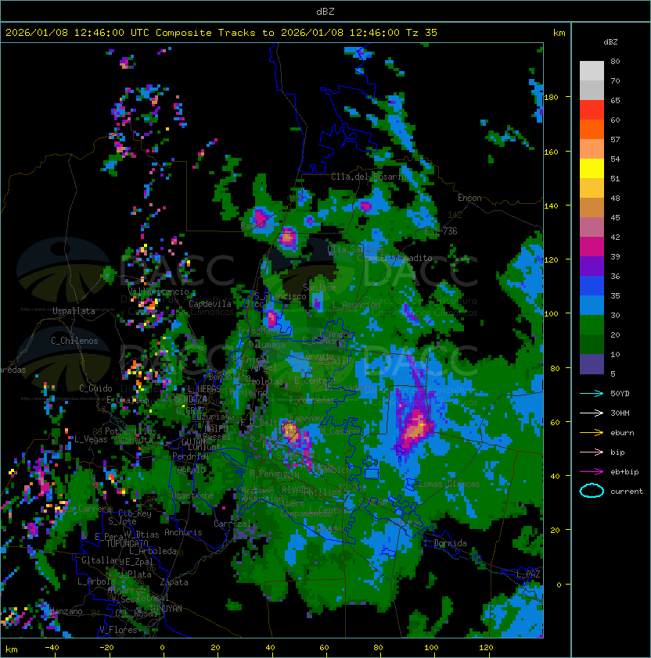Pick the green swatch between 30 and 20
This screenshot has height=658, width=651.
click(592, 325)
